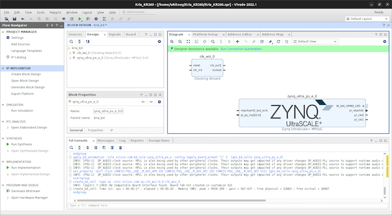The image size is (392, 215).
Task: Open the Reports menu
Action: pyautogui.click(x=55, y=13)
